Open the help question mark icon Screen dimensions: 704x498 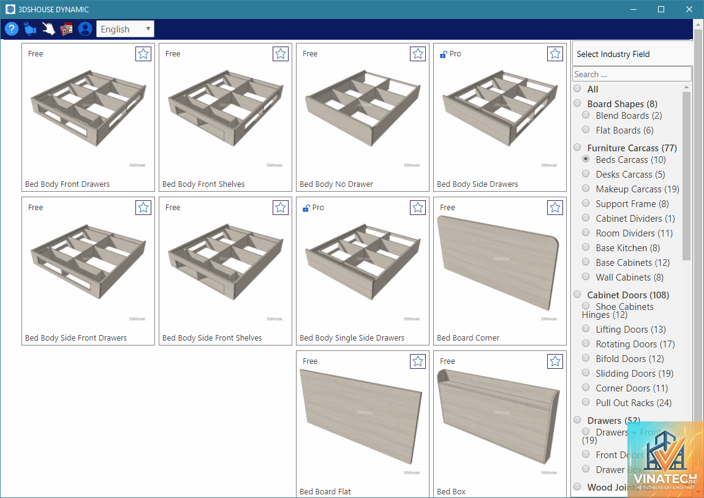tap(11, 29)
